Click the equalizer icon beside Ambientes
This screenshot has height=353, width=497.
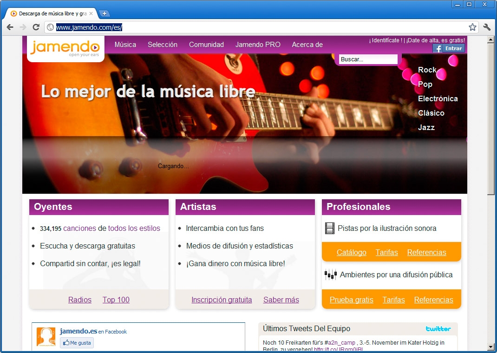pyautogui.click(x=331, y=275)
